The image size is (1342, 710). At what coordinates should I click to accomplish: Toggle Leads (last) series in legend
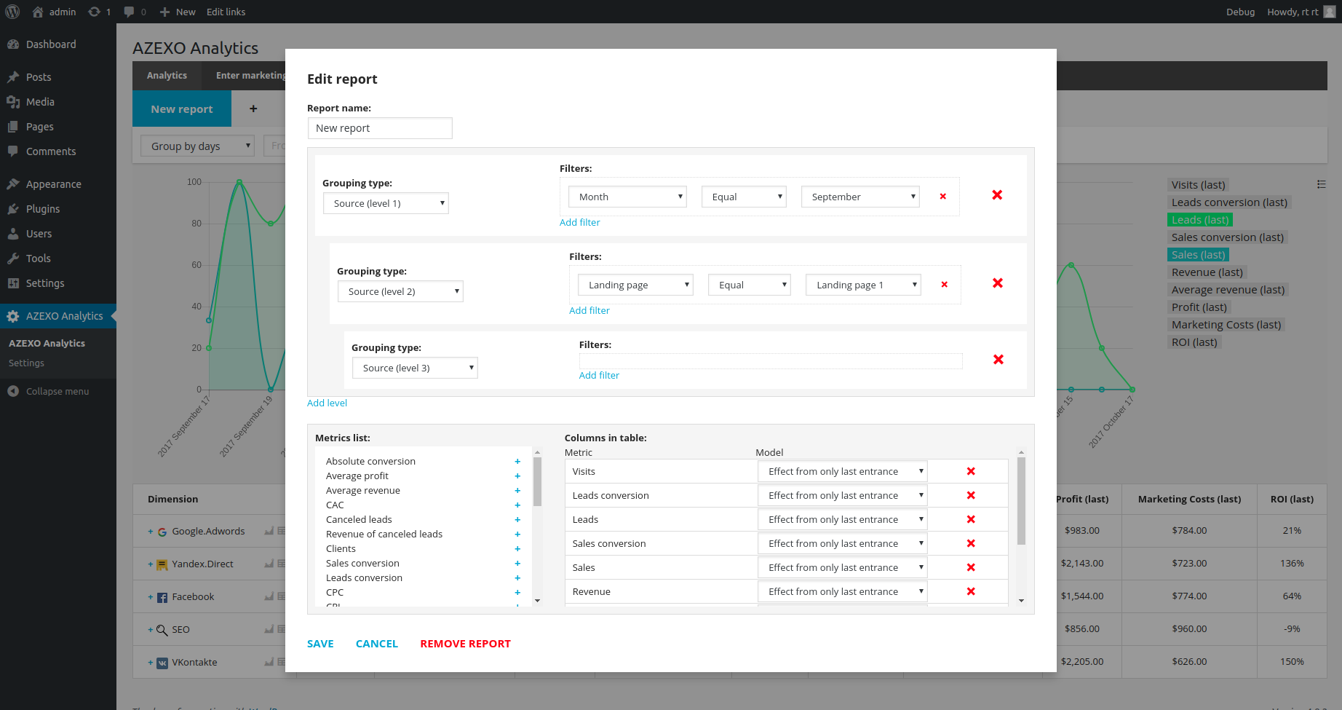tap(1199, 220)
